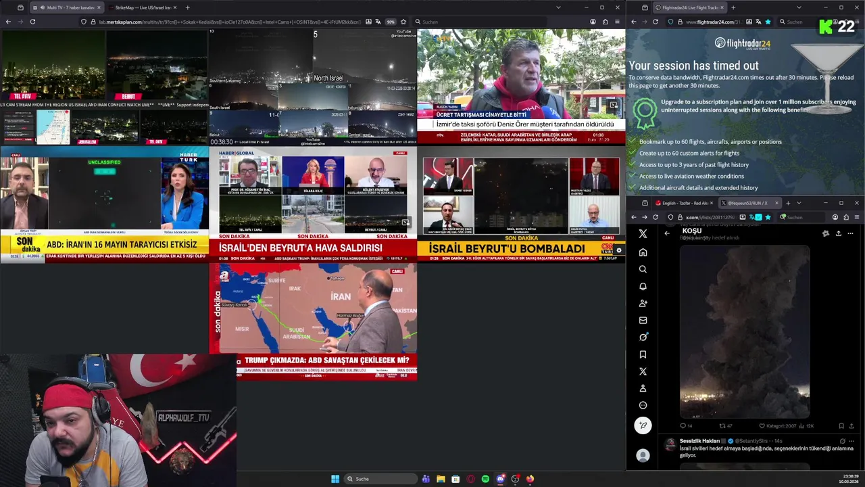Open Sessizlik Hakları profile name

699,441
